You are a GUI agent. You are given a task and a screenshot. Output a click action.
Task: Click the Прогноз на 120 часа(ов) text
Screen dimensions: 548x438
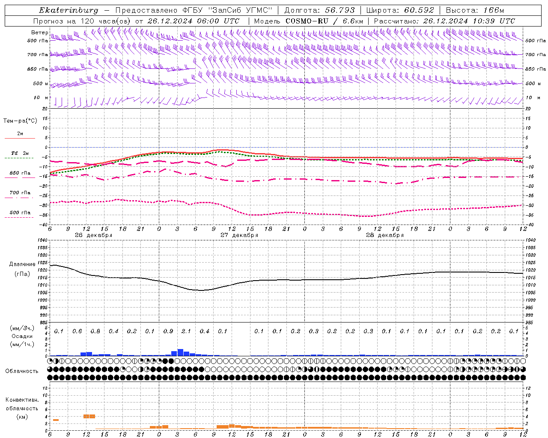pos(82,21)
